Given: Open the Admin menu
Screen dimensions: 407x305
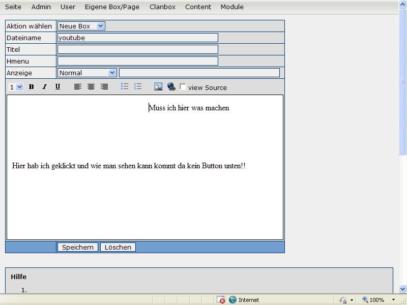Looking at the screenshot, I should (41, 7).
